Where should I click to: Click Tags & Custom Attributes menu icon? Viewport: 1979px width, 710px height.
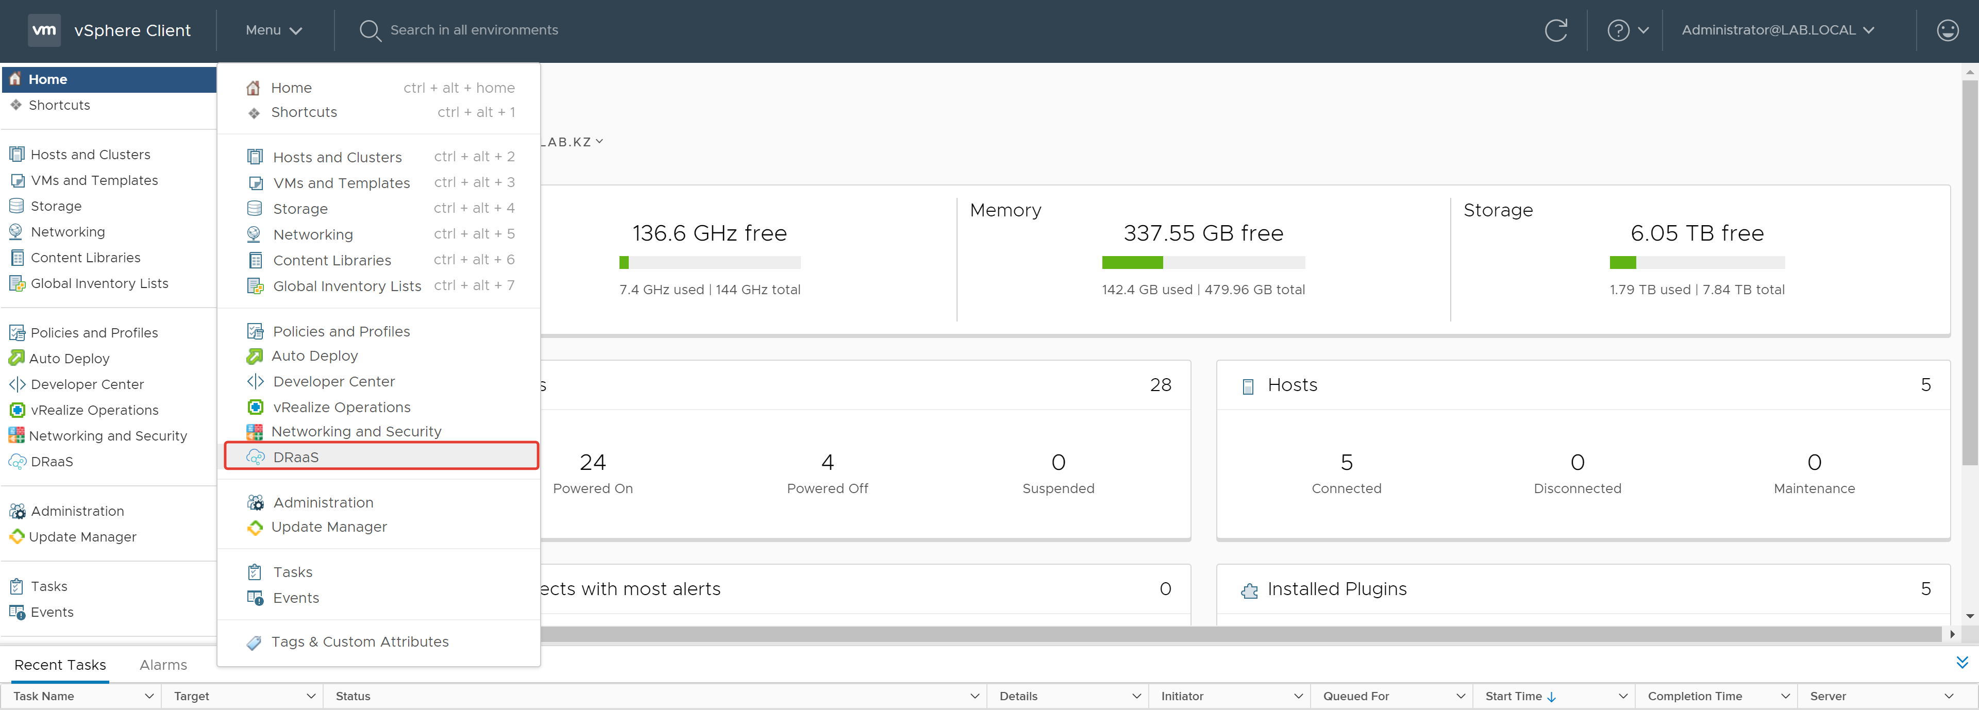[254, 643]
